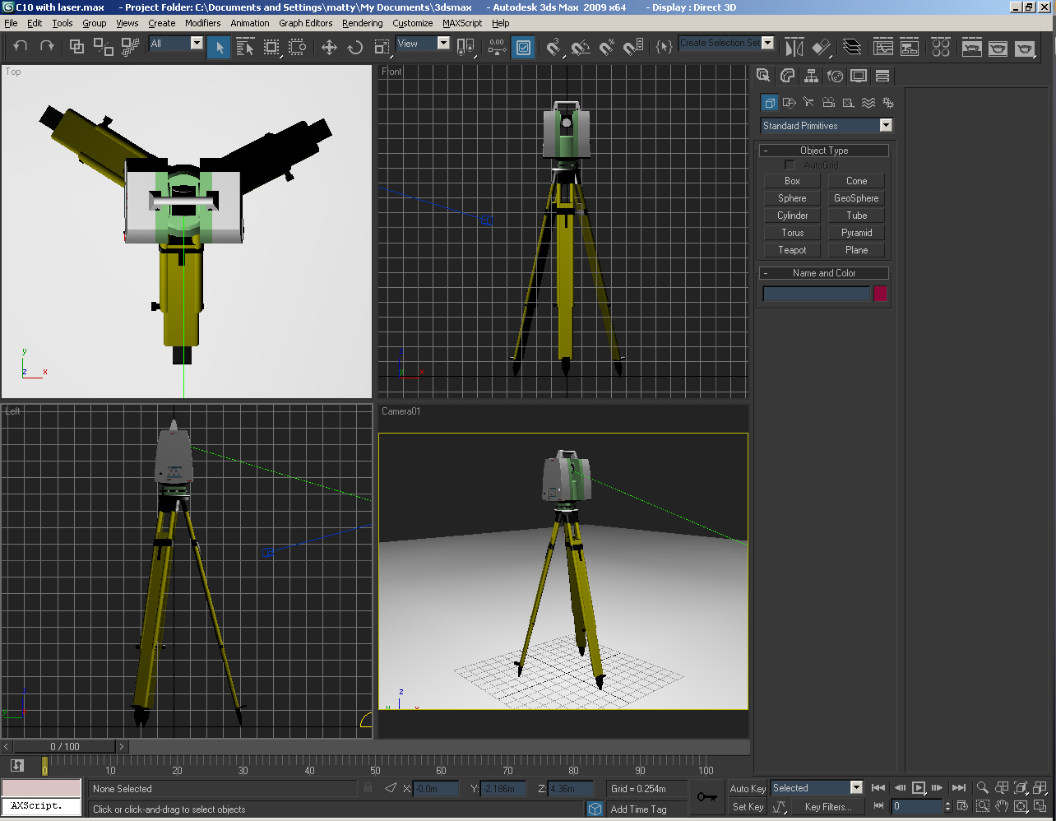Image resolution: width=1056 pixels, height=821 pixels.
Task: Select the Shapes creation category icon
Action: [789, 103]
